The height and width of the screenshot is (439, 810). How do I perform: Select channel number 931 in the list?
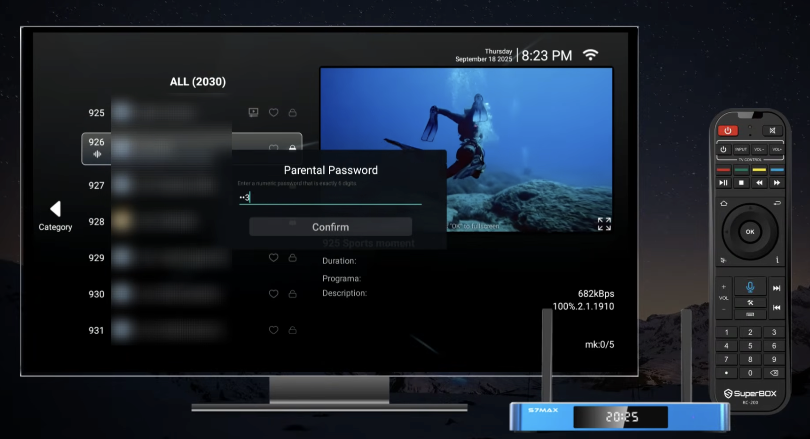[96, 330]
